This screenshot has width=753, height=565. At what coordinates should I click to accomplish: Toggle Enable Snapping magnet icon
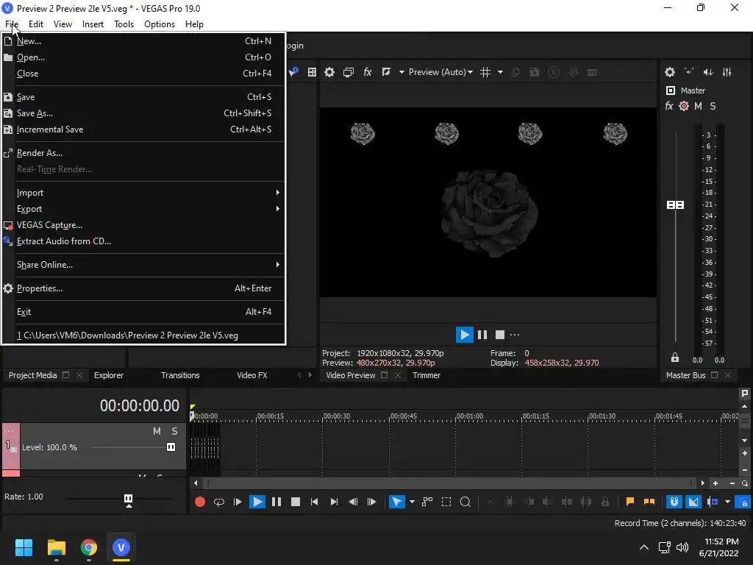click(674, 502)
